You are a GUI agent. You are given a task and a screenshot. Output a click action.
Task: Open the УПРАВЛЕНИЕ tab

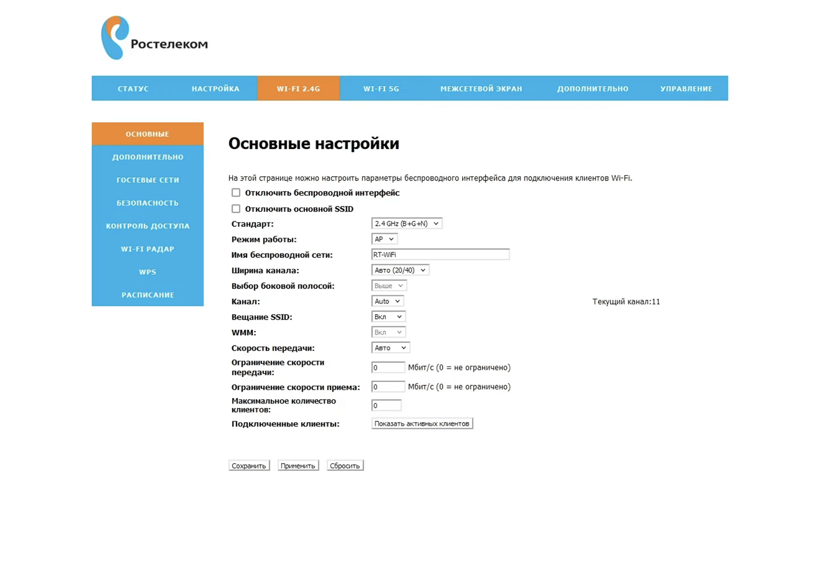click(686, 88)
